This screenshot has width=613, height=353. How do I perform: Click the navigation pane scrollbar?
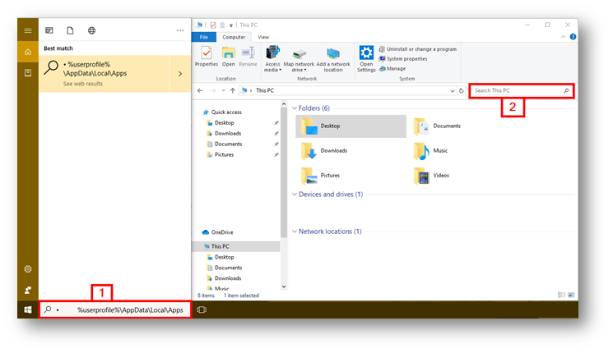(284, 173)
